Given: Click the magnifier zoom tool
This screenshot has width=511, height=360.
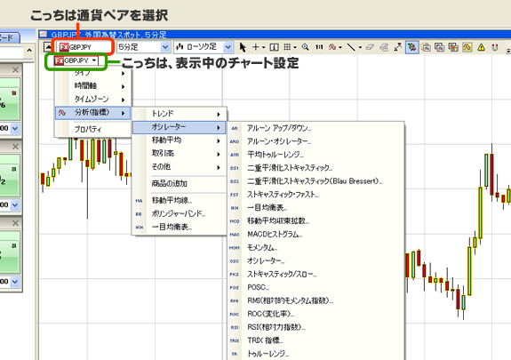Looking at the screenshot, I should point(306,47).
